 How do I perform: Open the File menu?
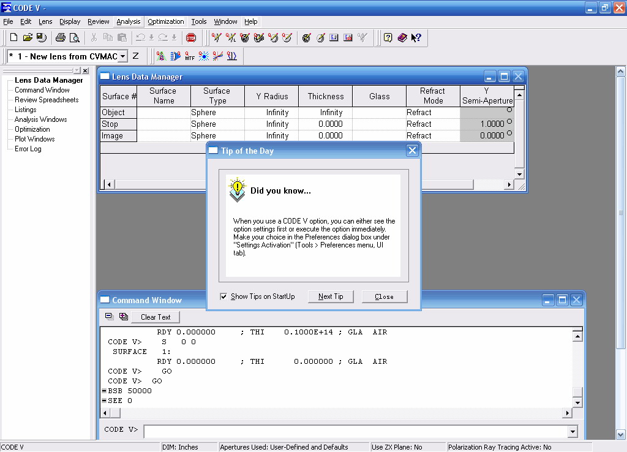(x=8, y=21)
